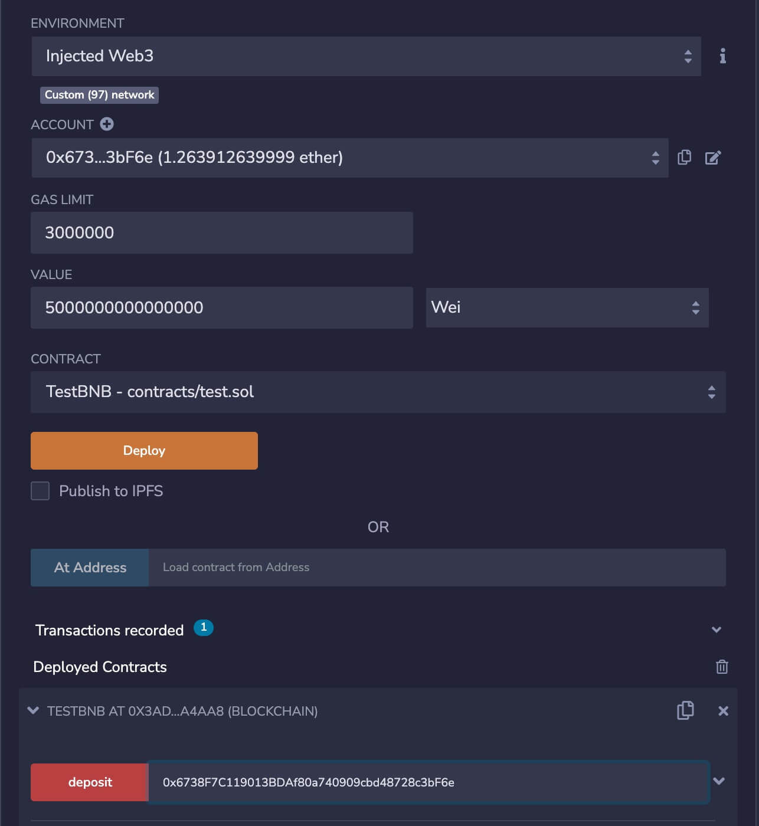Viewport: 759px width, 826px height.
Task: Expand the deposit function parameters
Action: pos(718,781)
